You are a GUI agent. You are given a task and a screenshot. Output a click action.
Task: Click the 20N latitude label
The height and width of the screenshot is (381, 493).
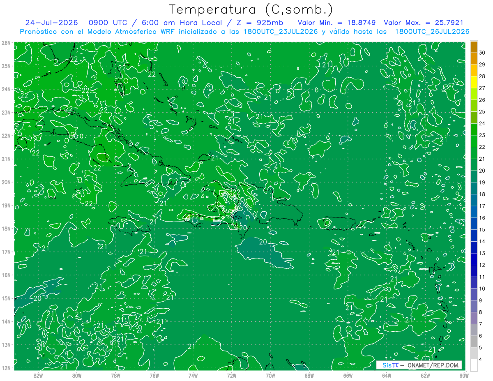6,182
